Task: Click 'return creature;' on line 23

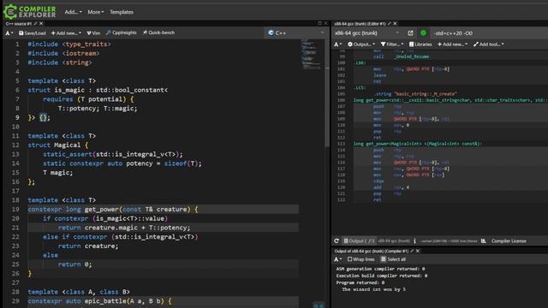Action: coord(88,246)
